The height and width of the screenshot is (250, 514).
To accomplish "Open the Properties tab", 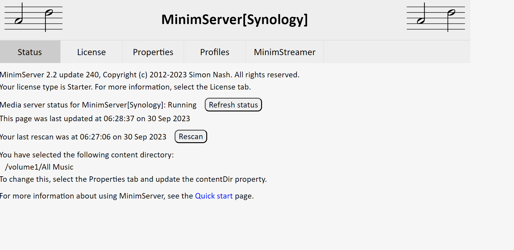I will pyautogui.click(x=153, y=52).
